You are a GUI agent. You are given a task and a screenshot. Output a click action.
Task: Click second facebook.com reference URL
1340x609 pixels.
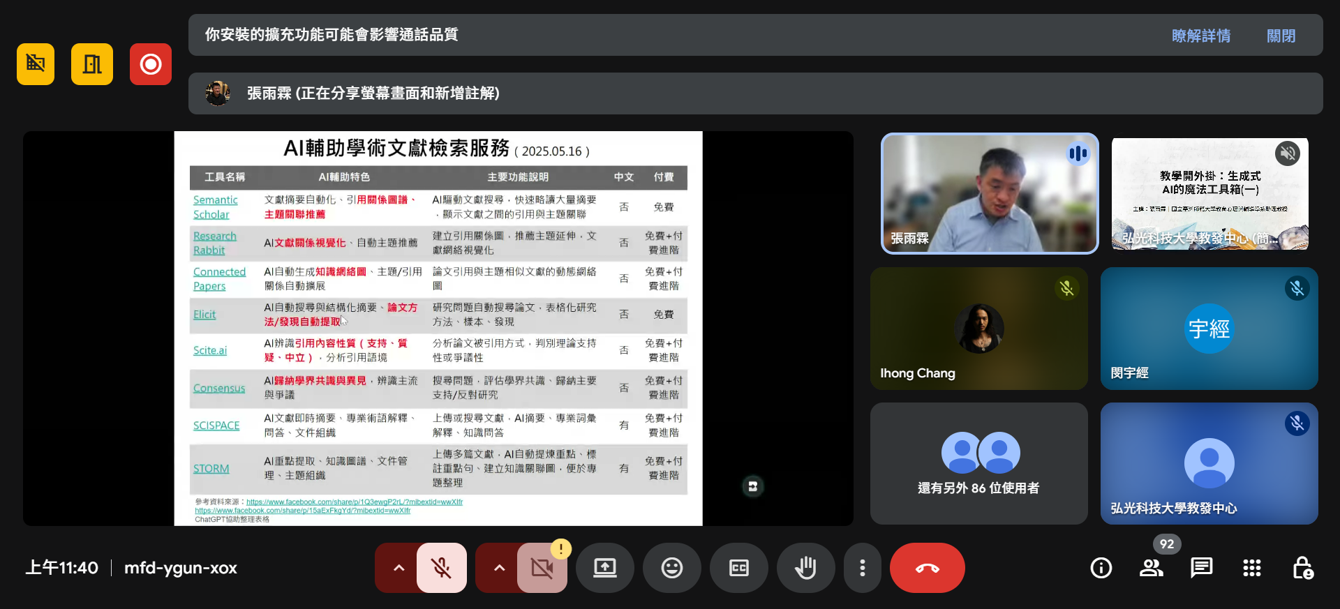(303, 511)
